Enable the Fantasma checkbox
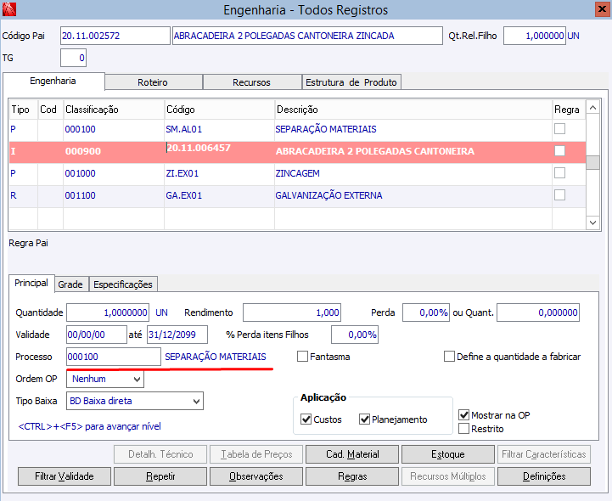Image resolution: width=612 pixels, height=501 pixels. (302, 356)
